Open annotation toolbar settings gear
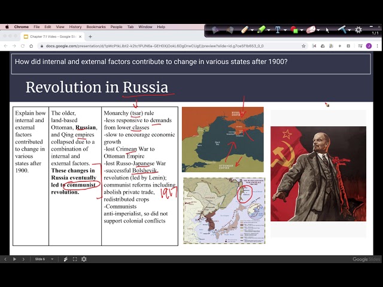This screenshot has height=287, width=383. point(358,30)
